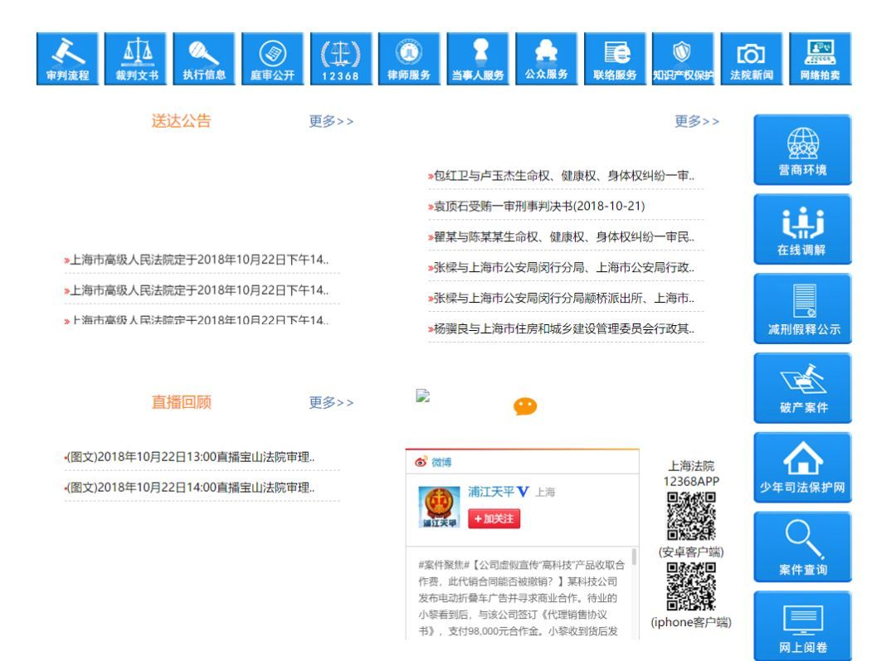The height and width of the screenshot is (661, 896).
Task: Select the 案件查询 magnifier icon
Action: 802,546
